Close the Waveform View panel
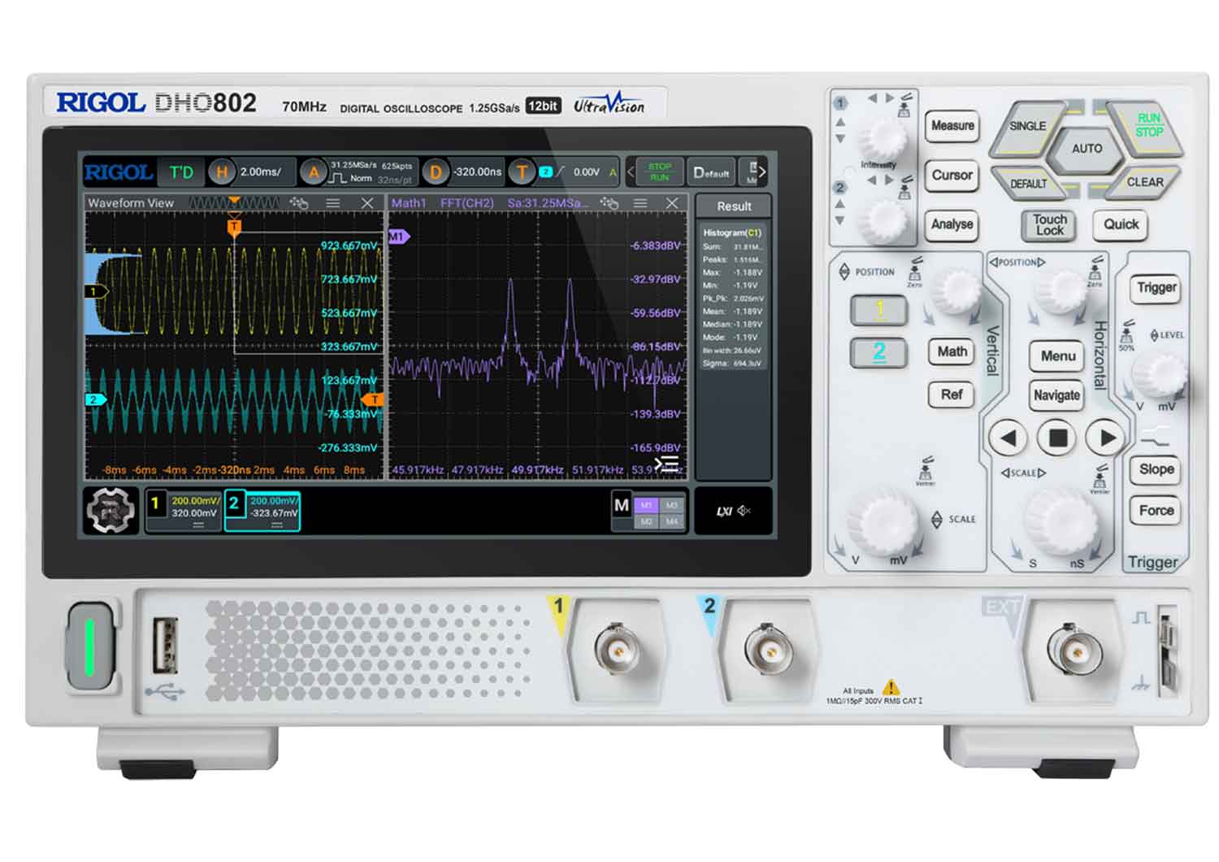Image resolution: width=1219 pixels, height=862 pixels. pos(367,203)
